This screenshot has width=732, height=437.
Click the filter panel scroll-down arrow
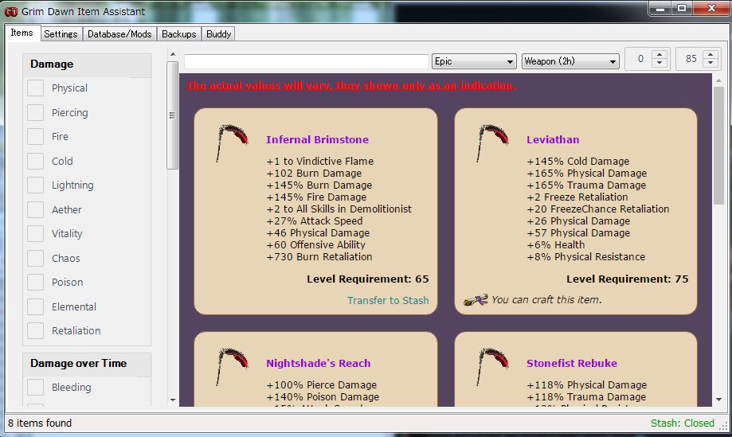(173, 400)
